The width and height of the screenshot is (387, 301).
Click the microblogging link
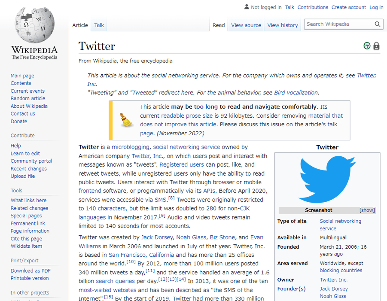click(x=131, y=147)
